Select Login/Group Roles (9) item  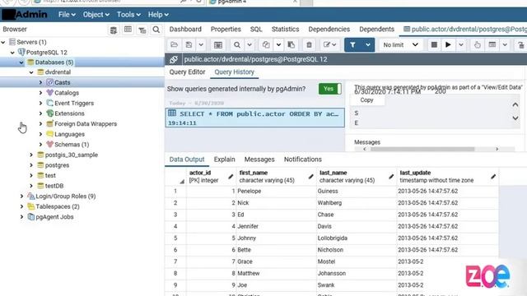point(66,197)
